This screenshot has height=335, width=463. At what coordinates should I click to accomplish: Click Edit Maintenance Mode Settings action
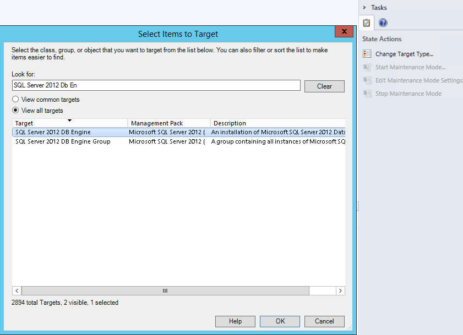(419, 80)
